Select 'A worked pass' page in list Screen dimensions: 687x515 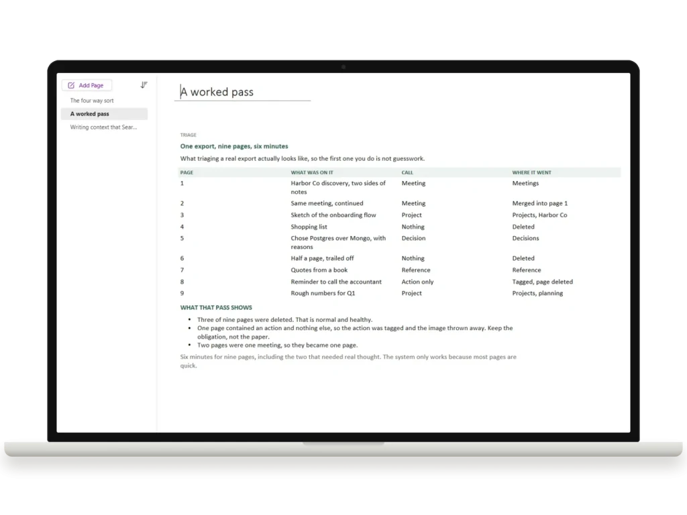coord(104,114)
